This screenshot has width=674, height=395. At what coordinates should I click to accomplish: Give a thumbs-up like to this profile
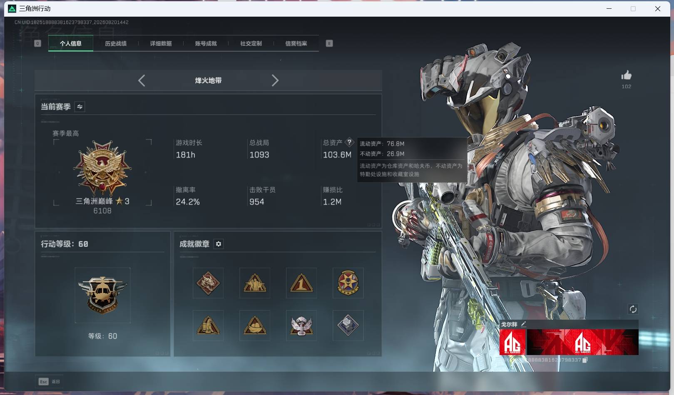627,75
